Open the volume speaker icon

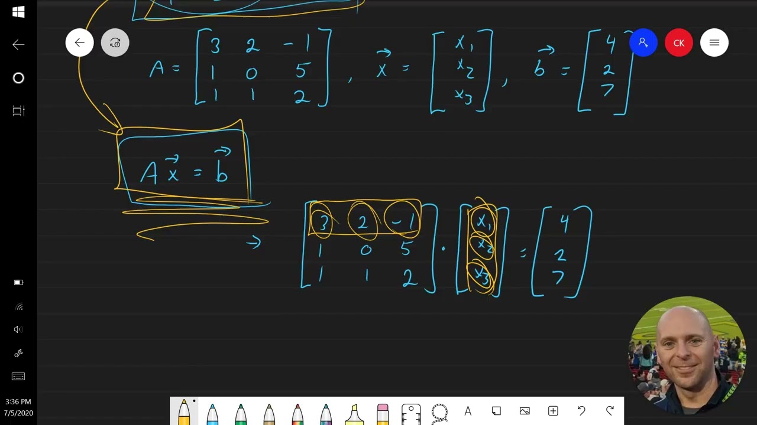18,330
